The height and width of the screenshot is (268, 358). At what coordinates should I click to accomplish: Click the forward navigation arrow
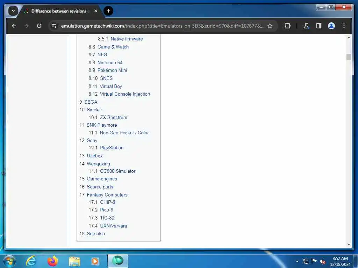[x=27, y=26]
